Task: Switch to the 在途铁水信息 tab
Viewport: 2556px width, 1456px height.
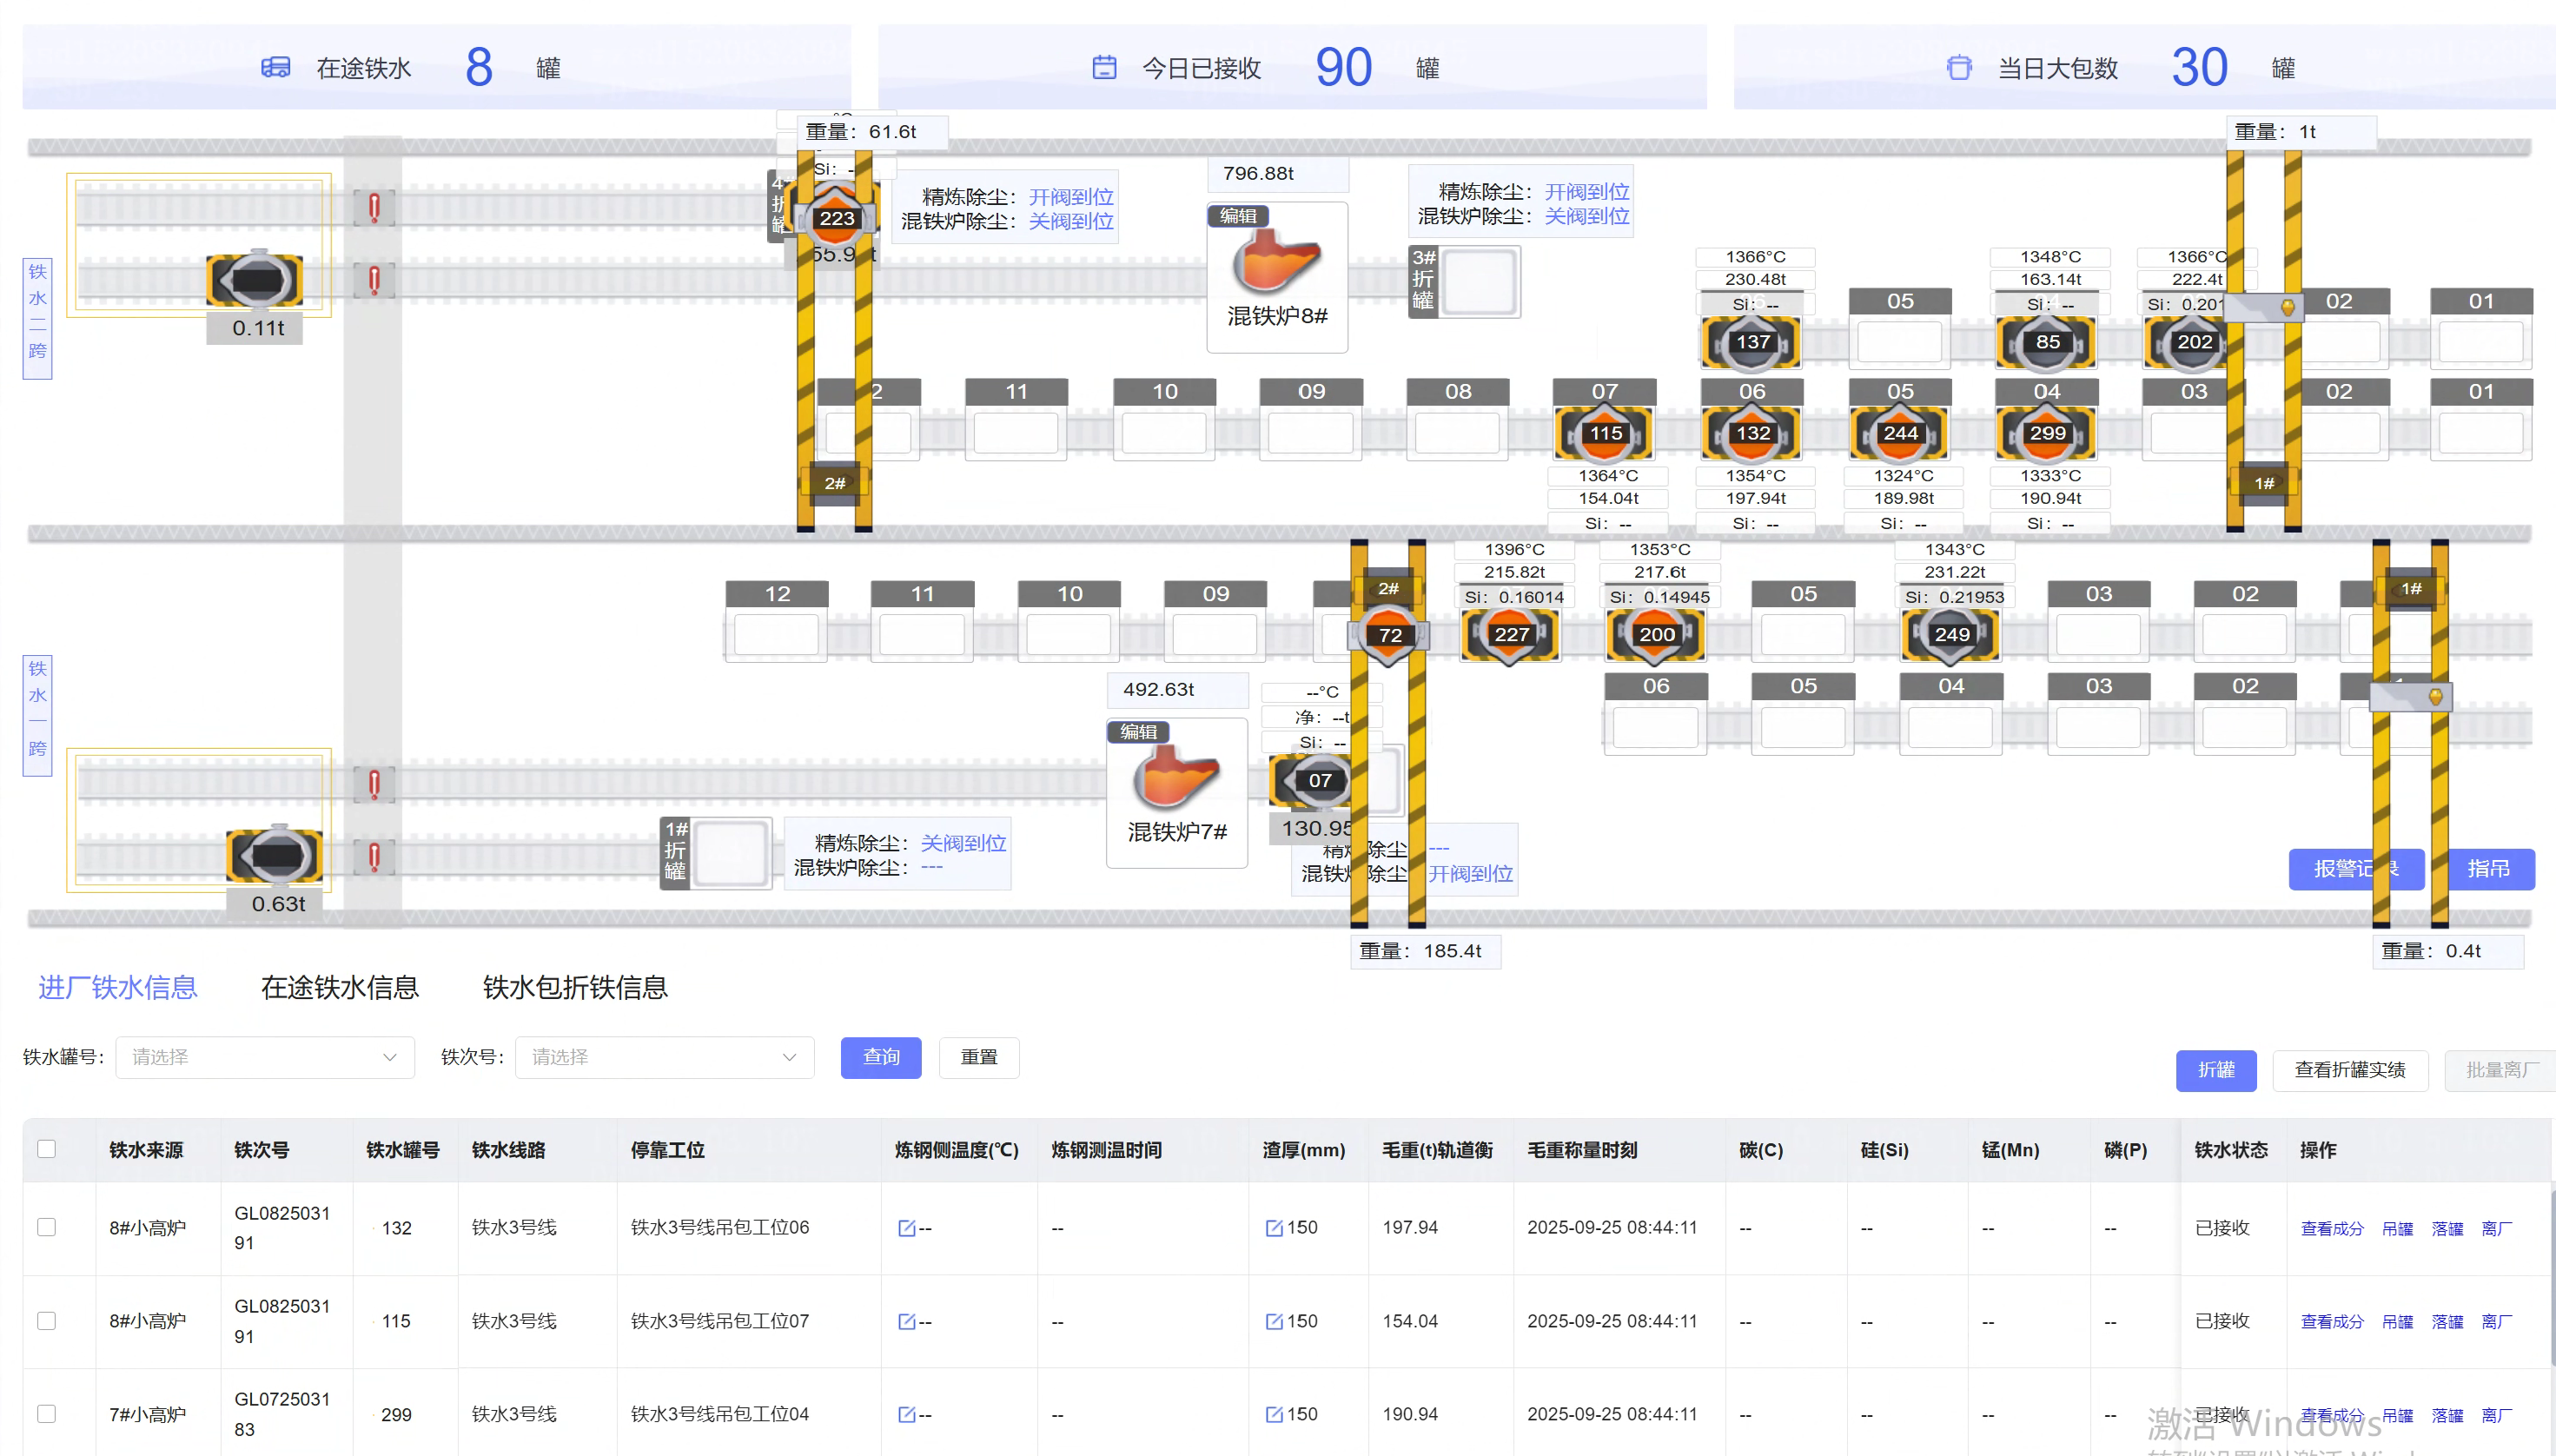Action: coord(339,987)
